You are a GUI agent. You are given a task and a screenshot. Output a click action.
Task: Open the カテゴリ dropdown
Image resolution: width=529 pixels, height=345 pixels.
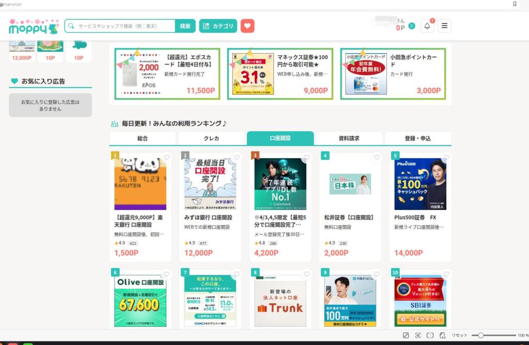pos(218,26)
